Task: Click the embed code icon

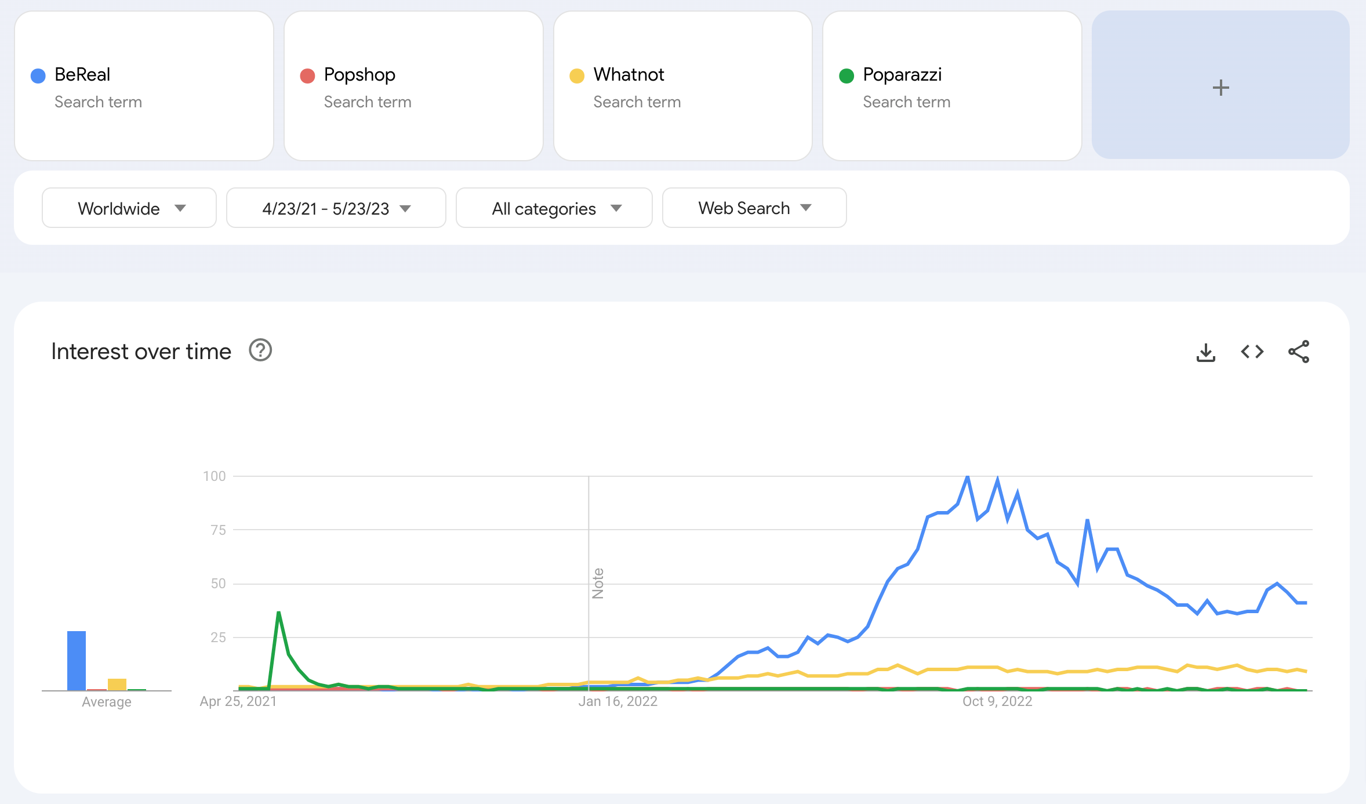Action: coord(1252,352)
